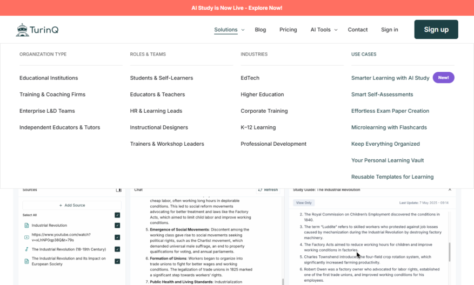Open Professional Development
This screenshot has width=474, height=285.
tap(273, 144)
